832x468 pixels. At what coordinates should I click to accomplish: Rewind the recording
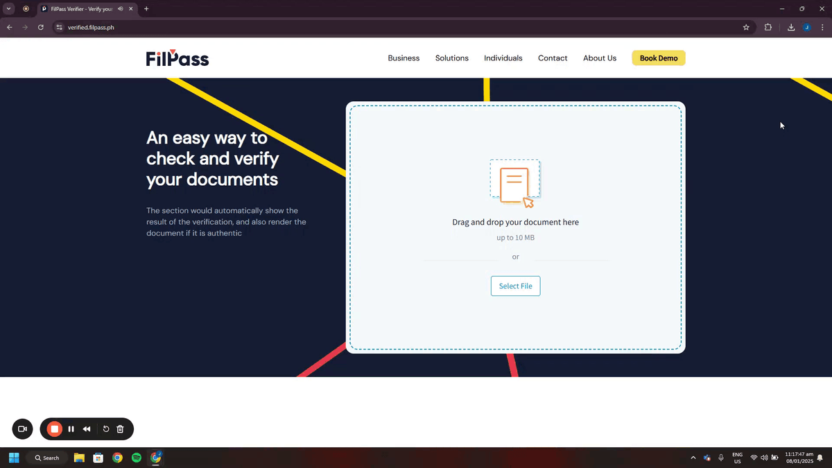87,429
